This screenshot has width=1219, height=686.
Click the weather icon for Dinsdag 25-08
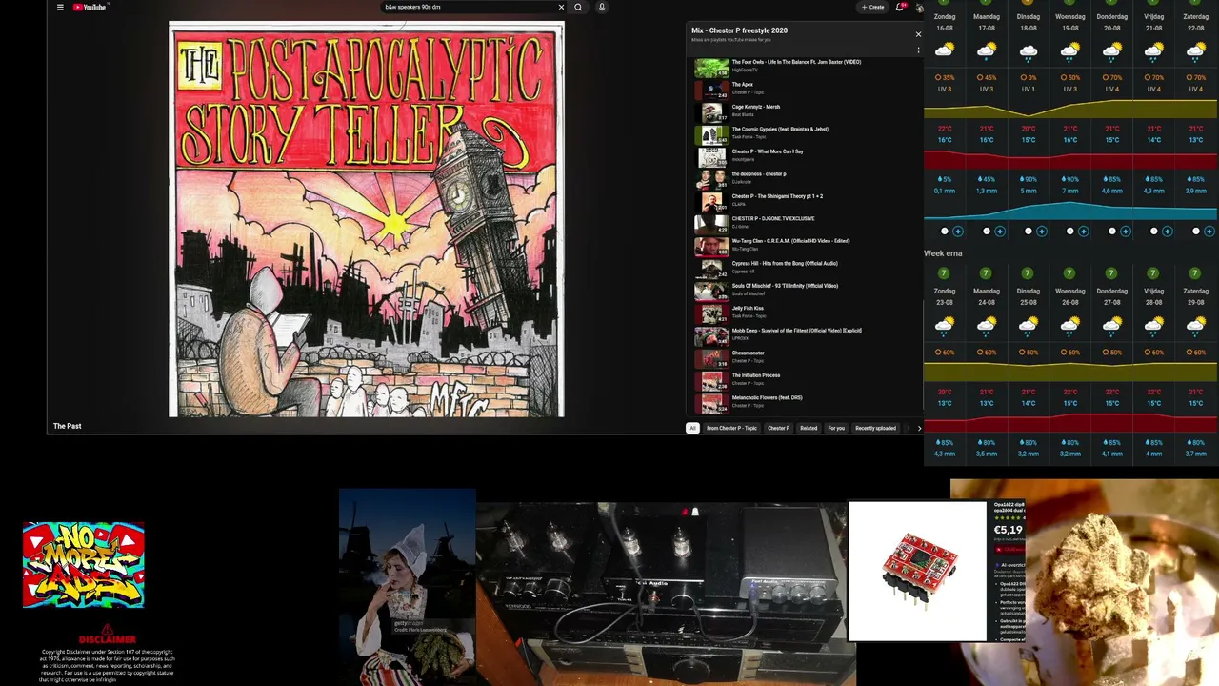click(1029, 326)
